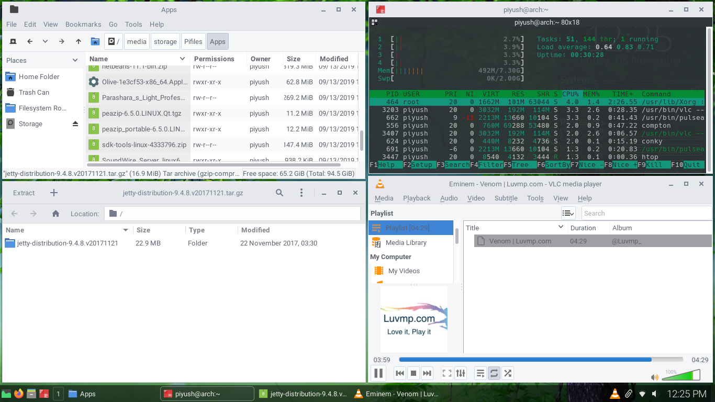Image resolution: width=715 pixels, height=402 pixels.
Task: Open the terminal menu icon at the top-left of the terminal
Action: tap(374, 23)
